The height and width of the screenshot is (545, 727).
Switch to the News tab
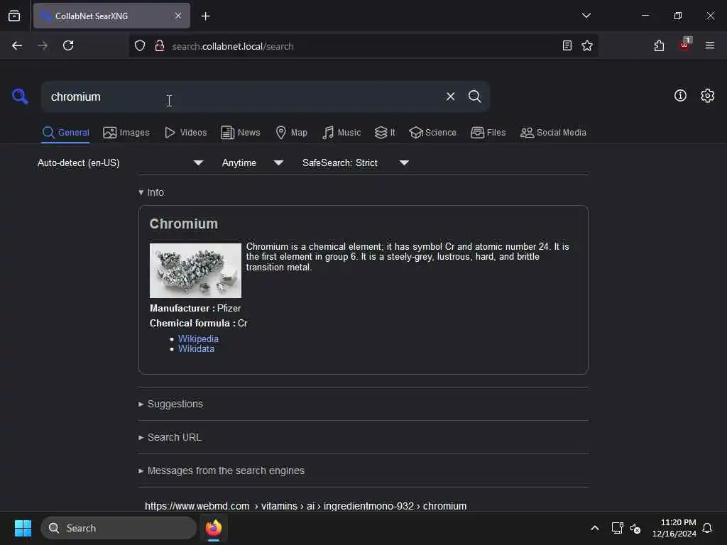(240, 133)
